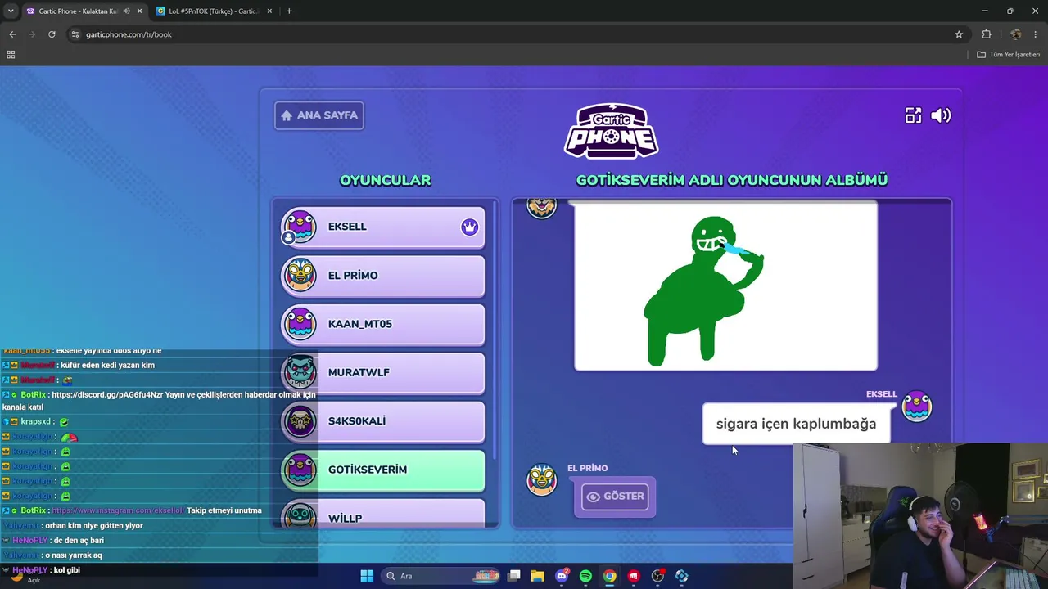Click MURATWLF's avatar icon
This screenshot has width=1048, height=589.
click(300, 372)
